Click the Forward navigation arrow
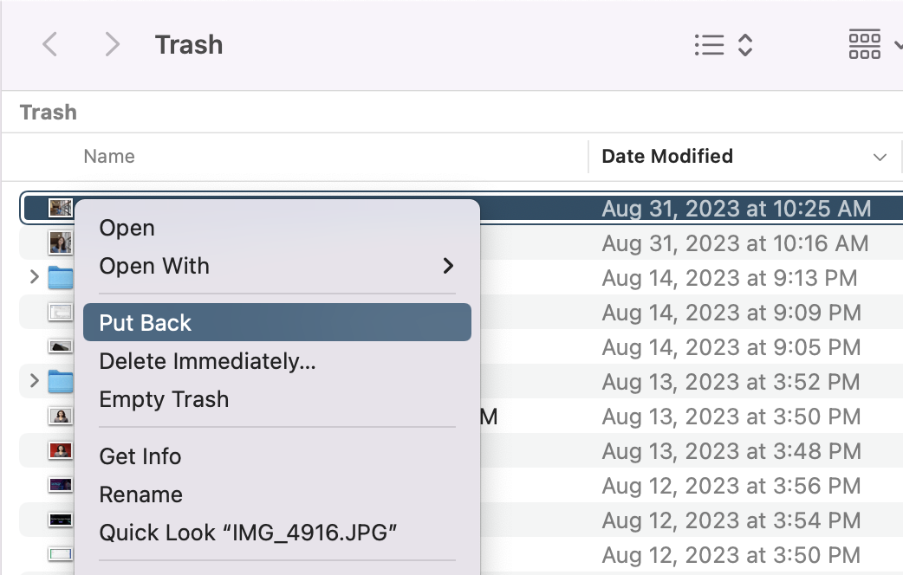The image size is (903, 575). [x=111, y=44]
